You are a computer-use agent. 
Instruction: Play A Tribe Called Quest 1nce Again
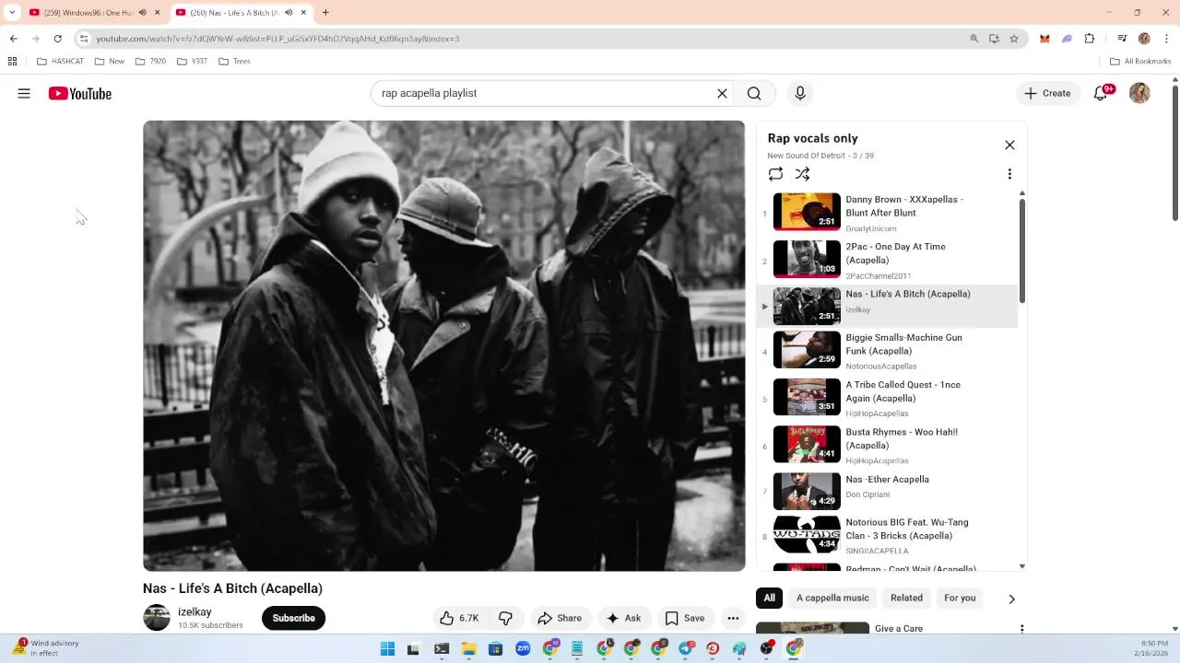(x=889, y=398)
